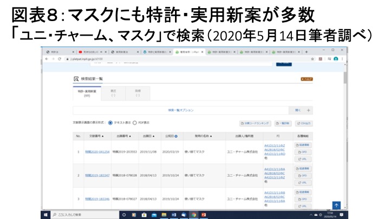Image resolution: width=390 pixels, height=219 pixels.
Task: Open File Explorer from the taskbar
Action: (x=164, y=215)
